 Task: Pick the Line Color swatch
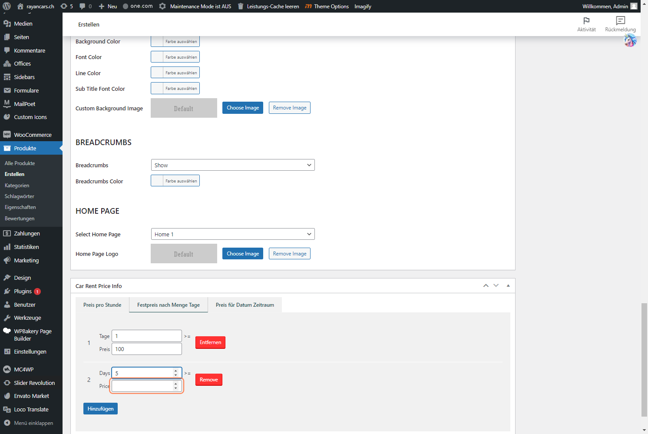pos(175,73)
